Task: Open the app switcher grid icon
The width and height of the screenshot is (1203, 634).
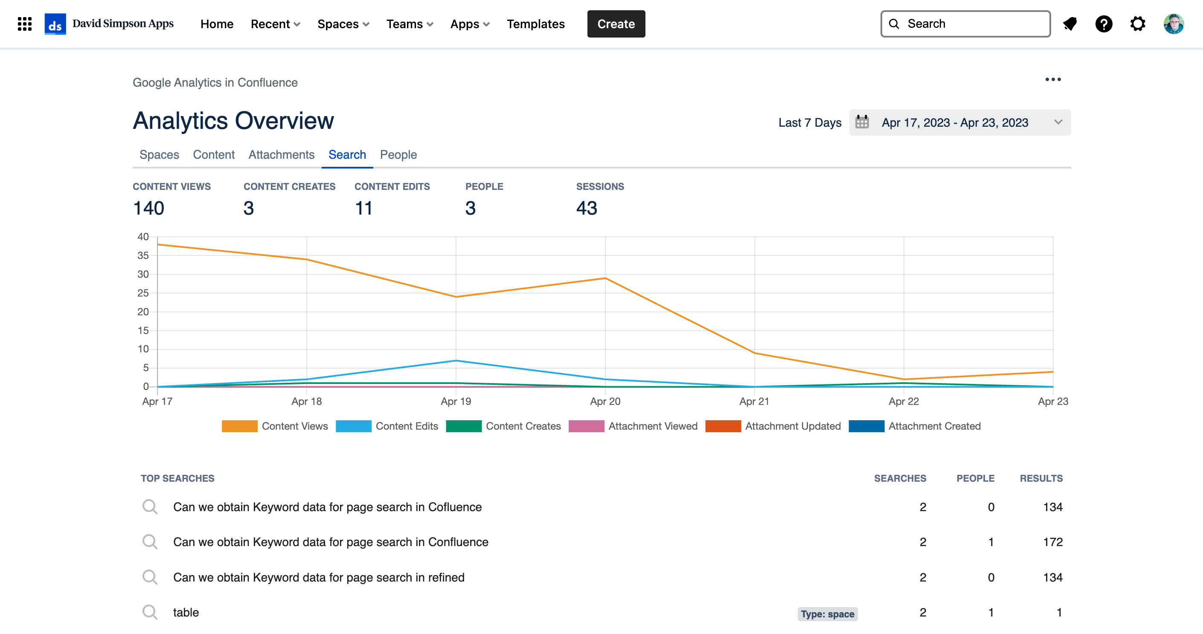Action: coord(24,24)
